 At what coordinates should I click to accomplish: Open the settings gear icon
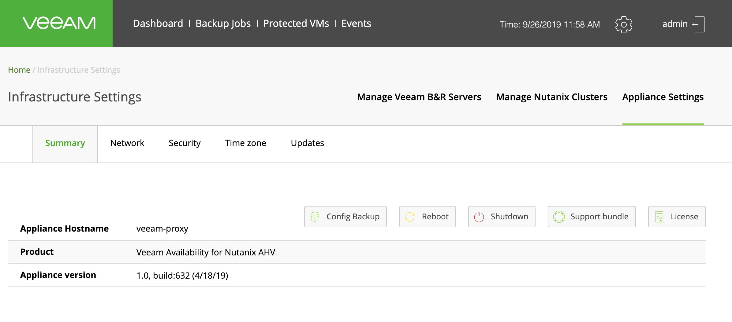pyautogui.click(x=623, y=24)
